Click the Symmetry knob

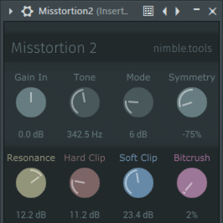(x=192, y=102)
